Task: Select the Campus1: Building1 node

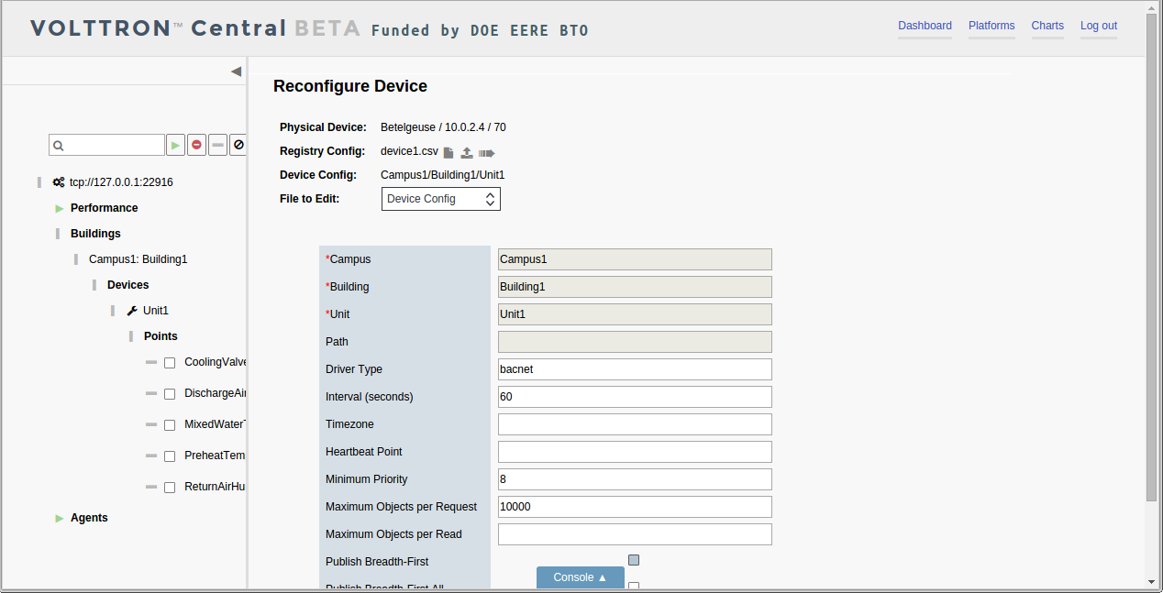Action: point(138,259)
